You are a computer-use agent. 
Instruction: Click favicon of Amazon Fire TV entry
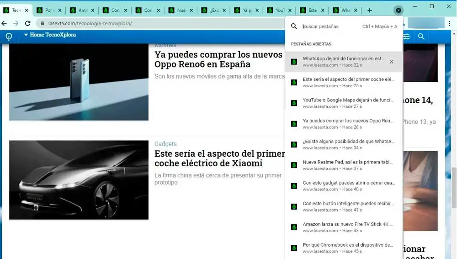coord(294,227)
